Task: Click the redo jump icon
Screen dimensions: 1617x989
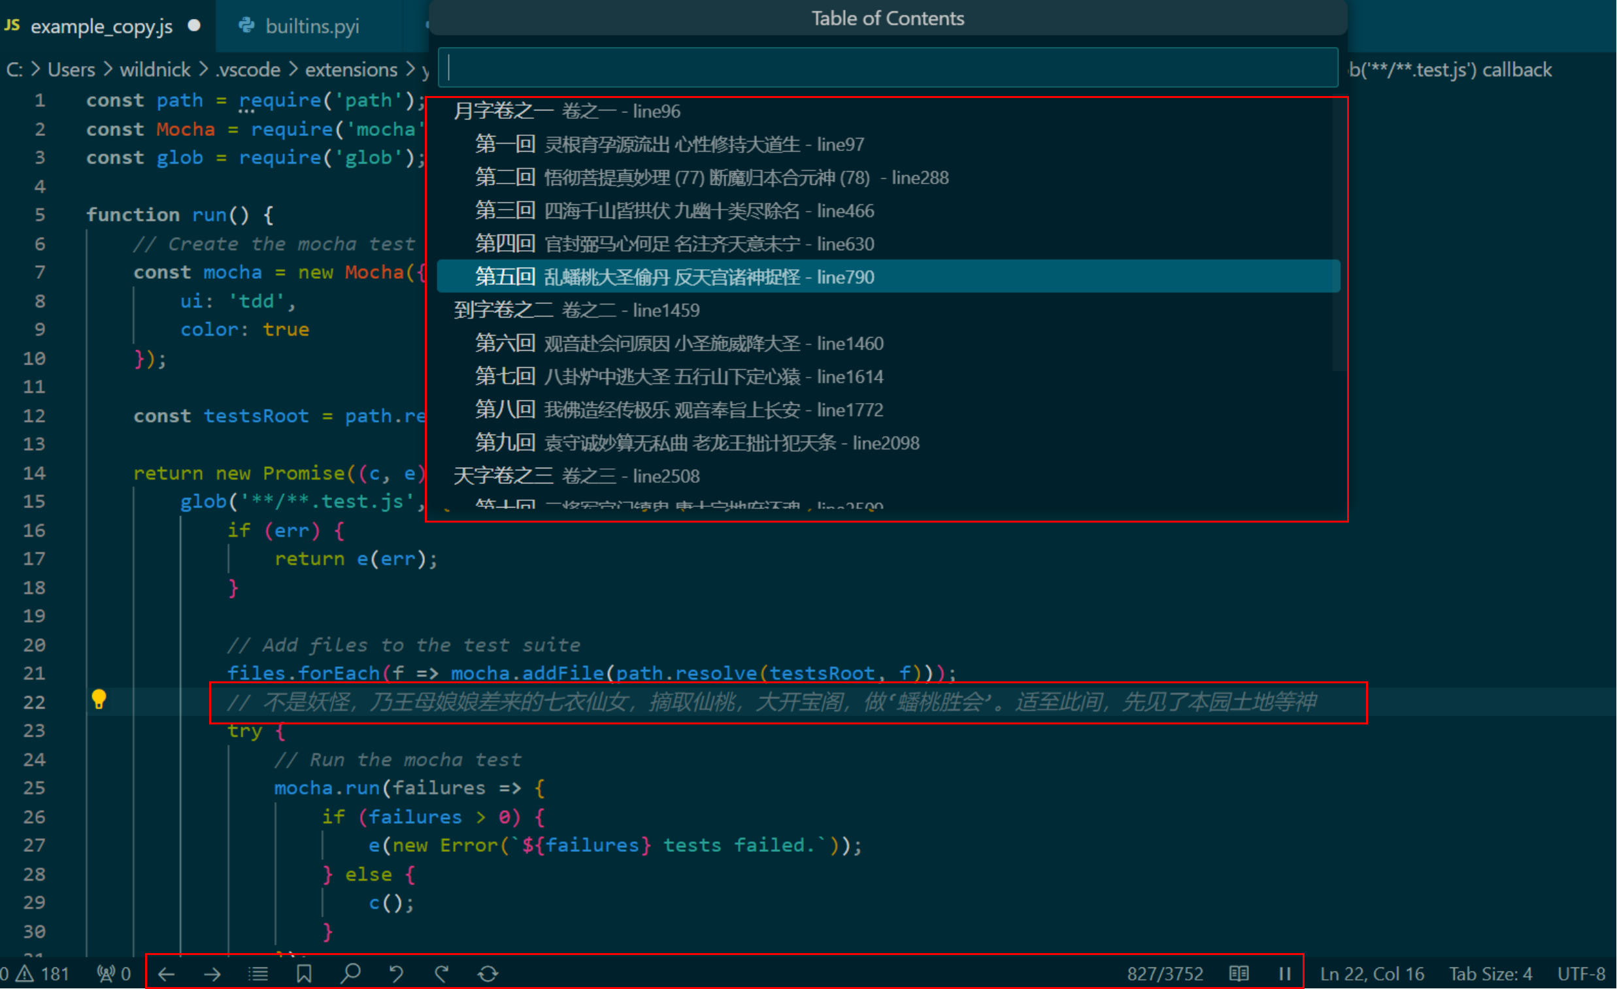Action: (442, 974)
